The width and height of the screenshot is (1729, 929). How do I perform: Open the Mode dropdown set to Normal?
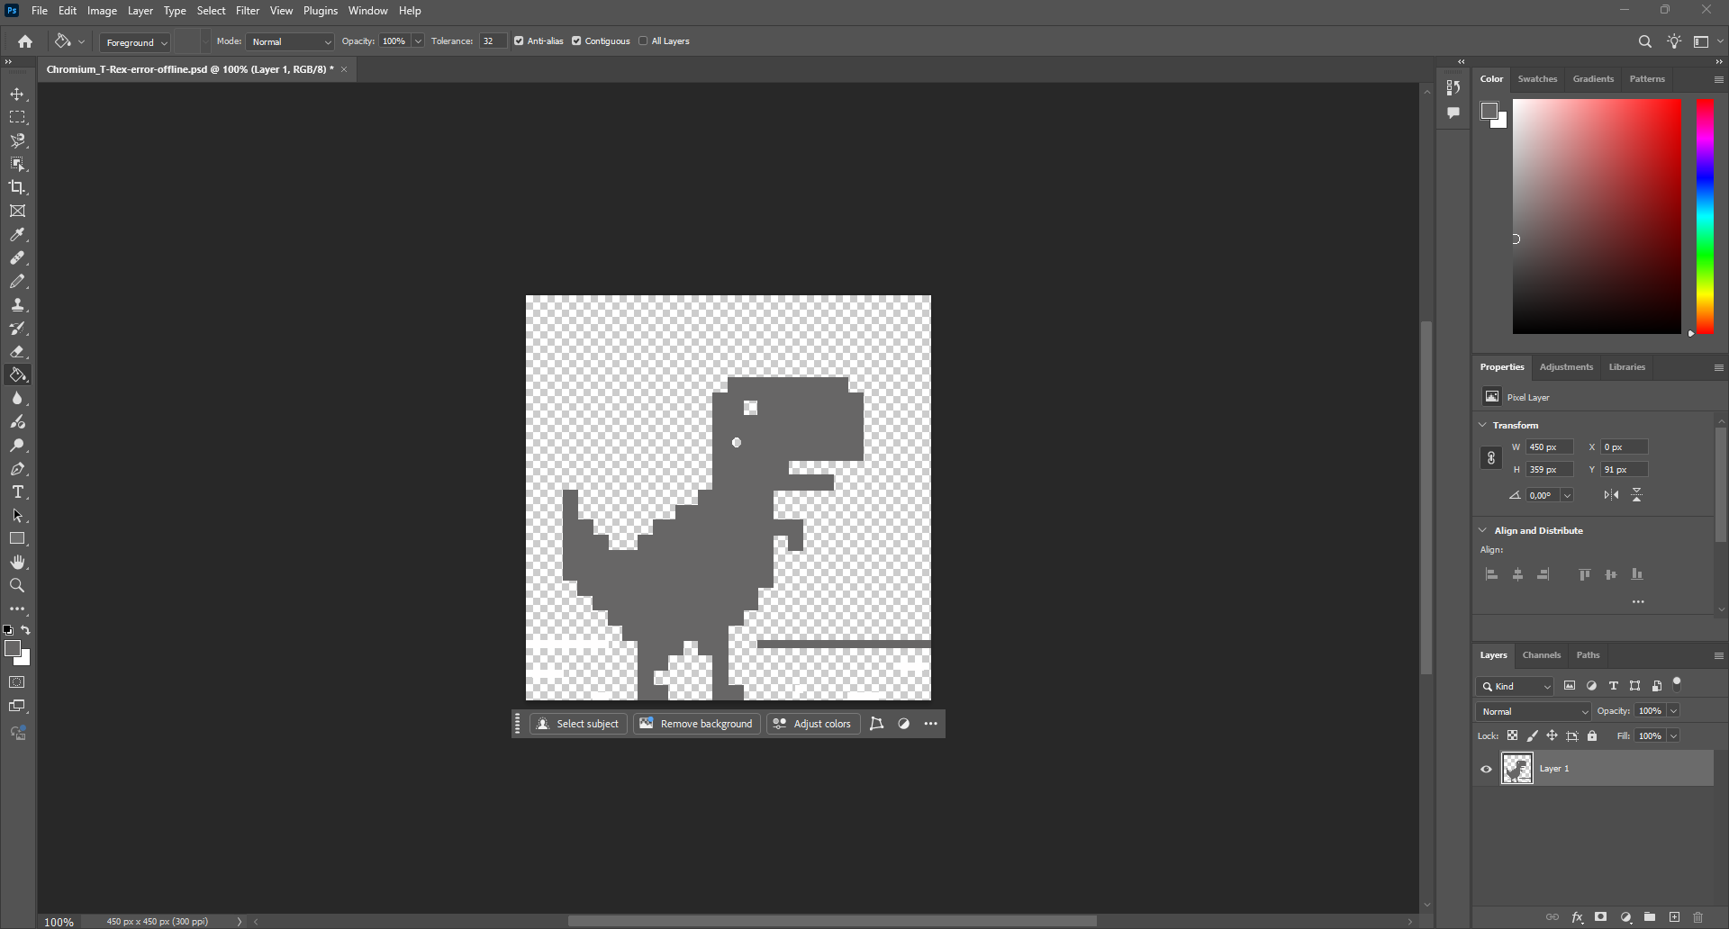coord(290,42)
